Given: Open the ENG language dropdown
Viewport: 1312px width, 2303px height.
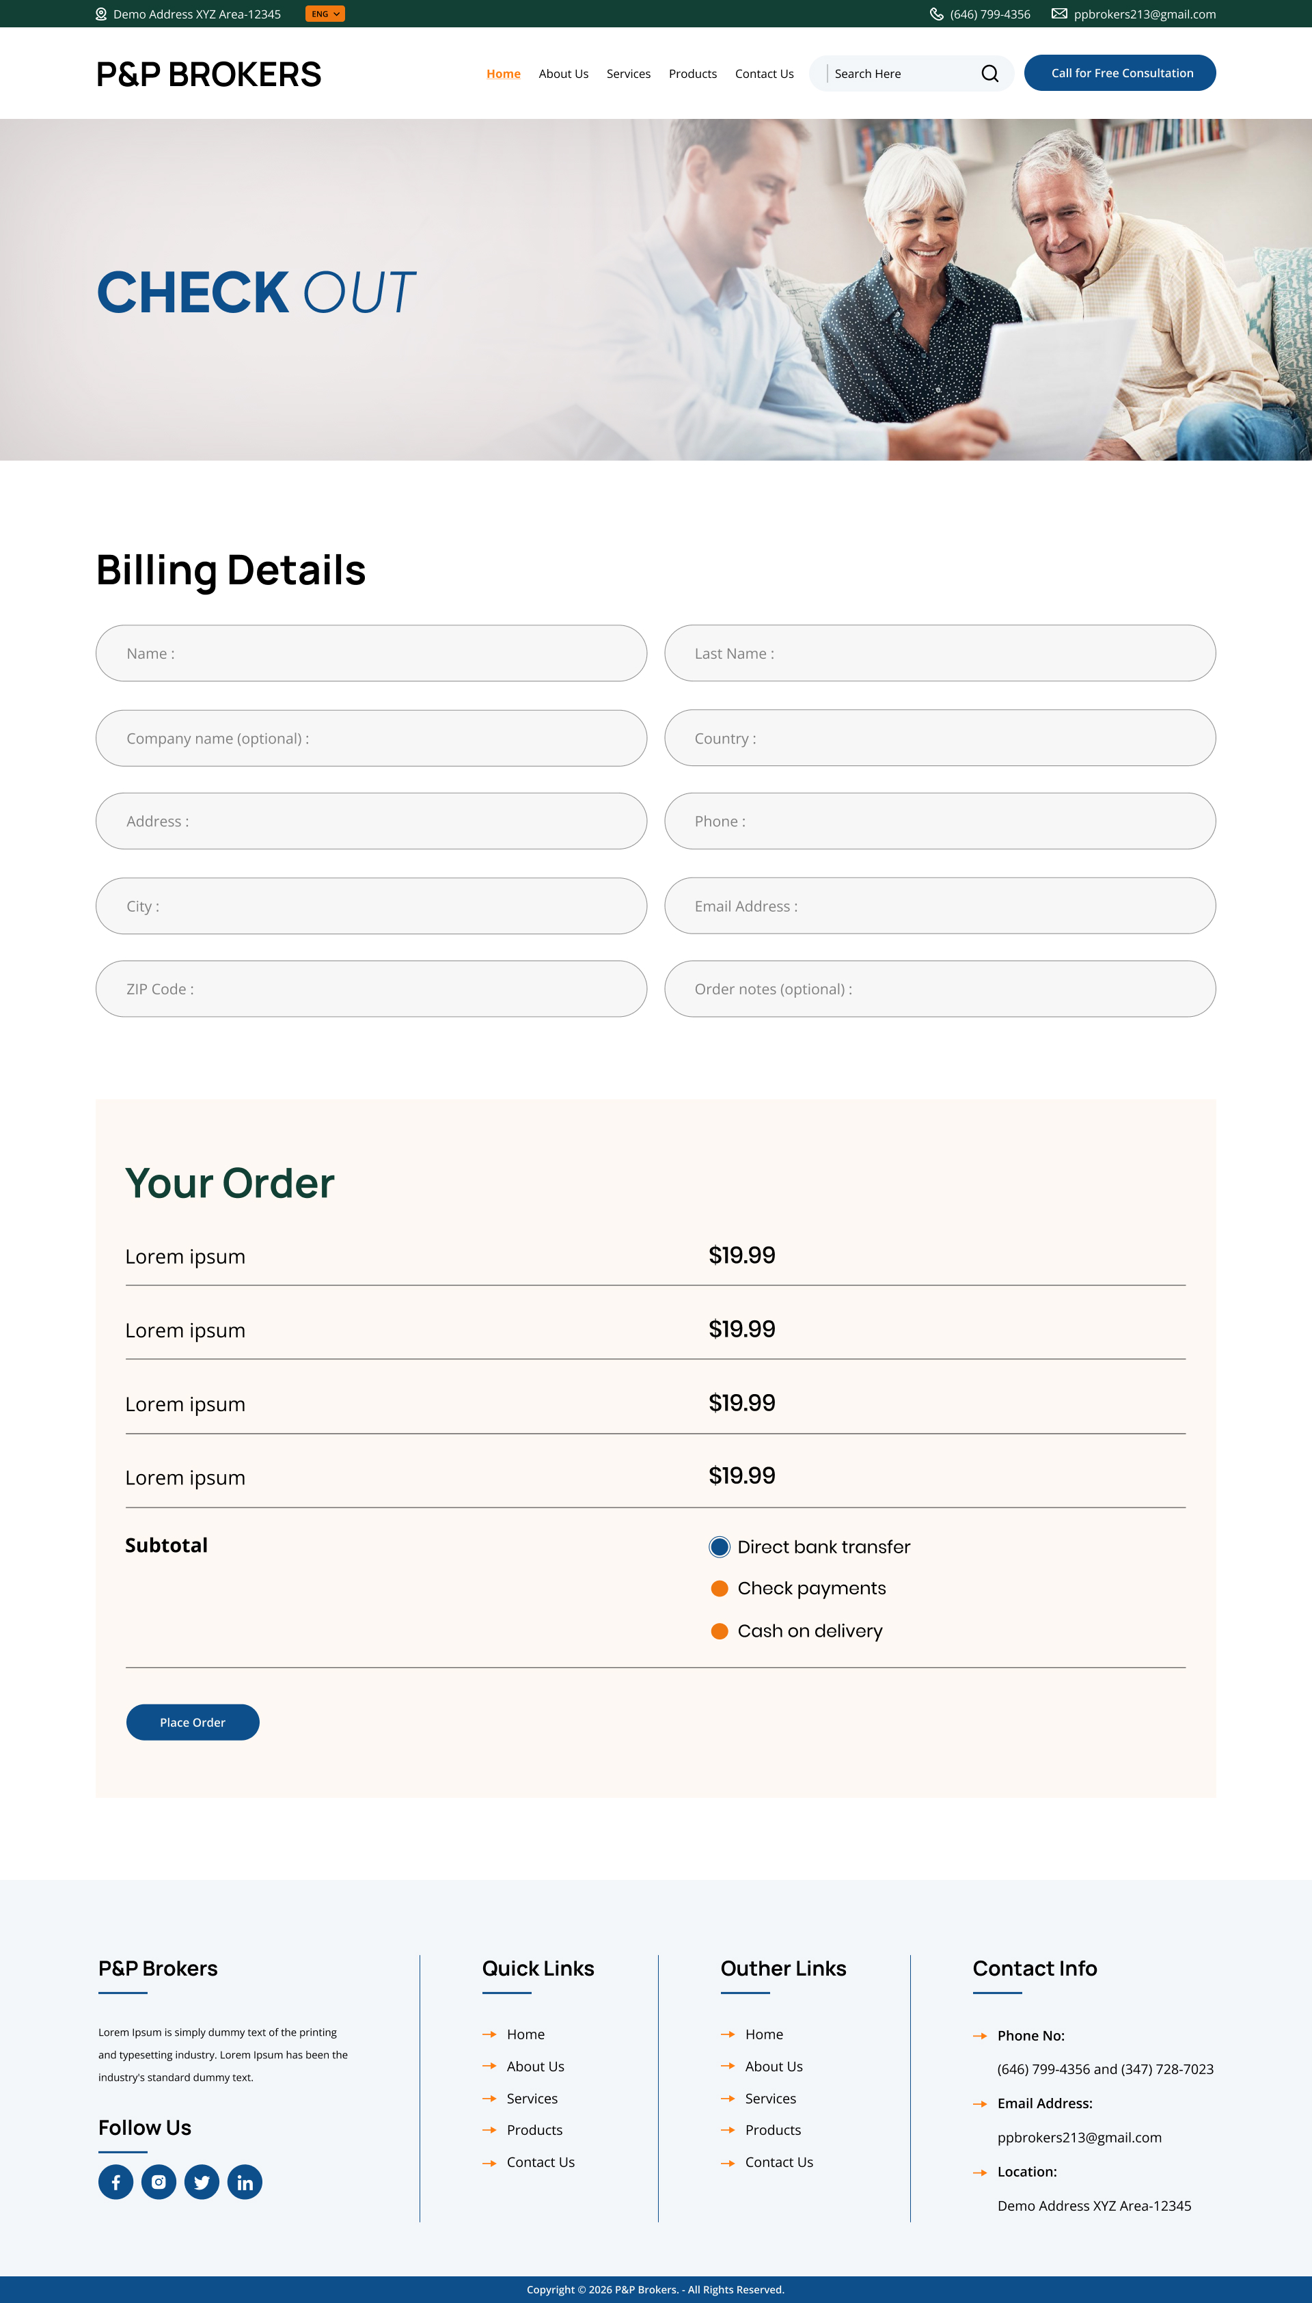Looking at the screenshot, I should 325,14.
